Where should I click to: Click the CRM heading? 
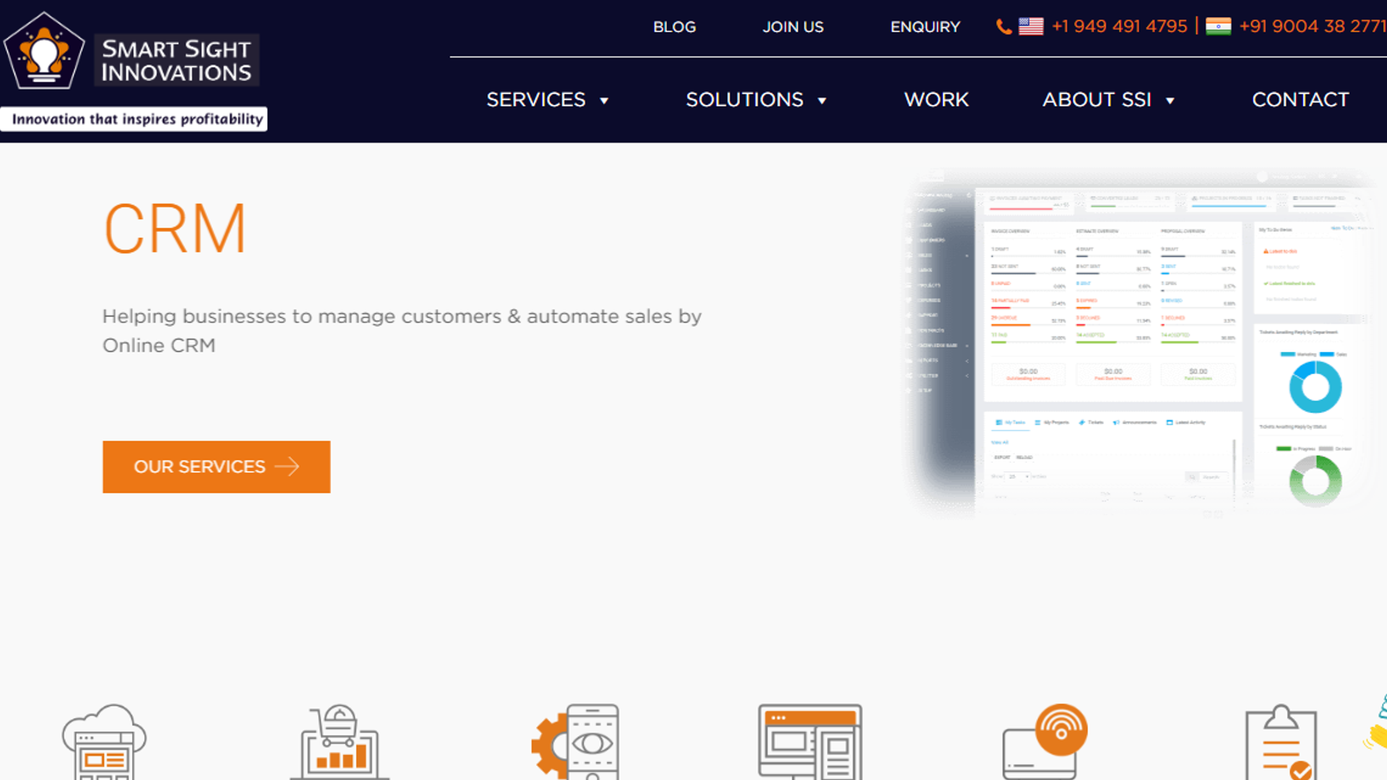tap(175, 228)
